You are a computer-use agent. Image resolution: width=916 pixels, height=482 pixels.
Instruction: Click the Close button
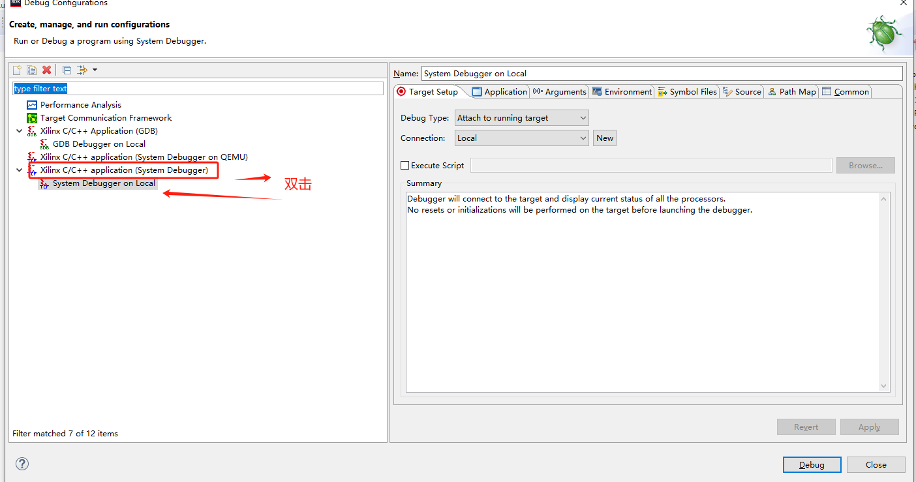coord(876,465)
